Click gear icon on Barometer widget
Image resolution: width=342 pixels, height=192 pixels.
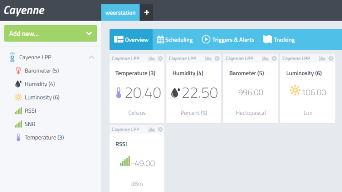(x=274, y=58)
